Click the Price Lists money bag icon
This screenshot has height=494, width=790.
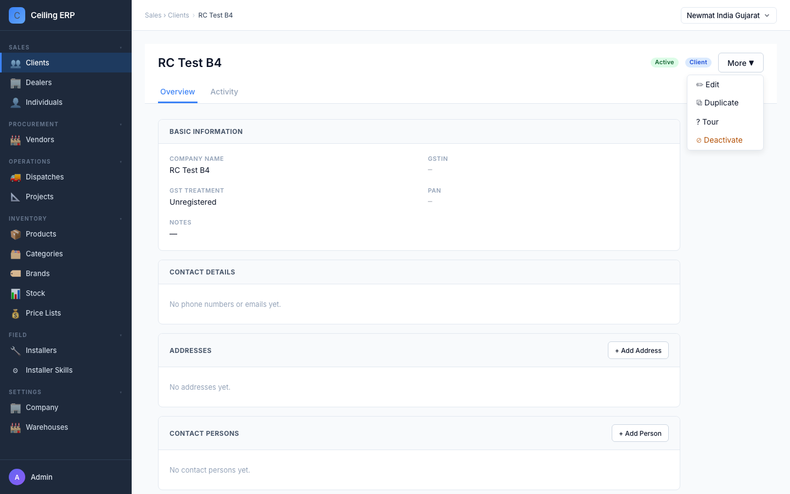15,313
